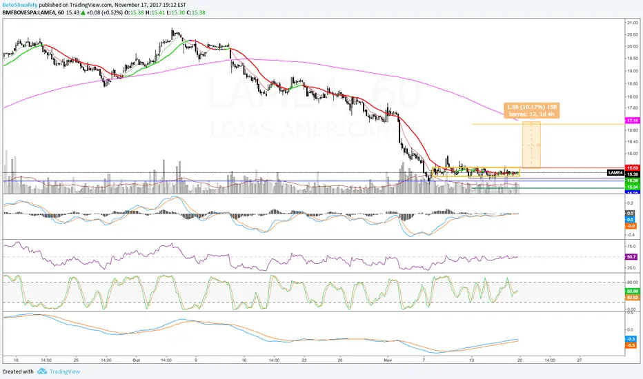
Task: Open the BetoShwalaty author profile link
Action: [x=20, y=5]
